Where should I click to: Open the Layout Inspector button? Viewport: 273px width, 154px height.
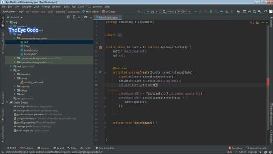(x=257, y=148)
